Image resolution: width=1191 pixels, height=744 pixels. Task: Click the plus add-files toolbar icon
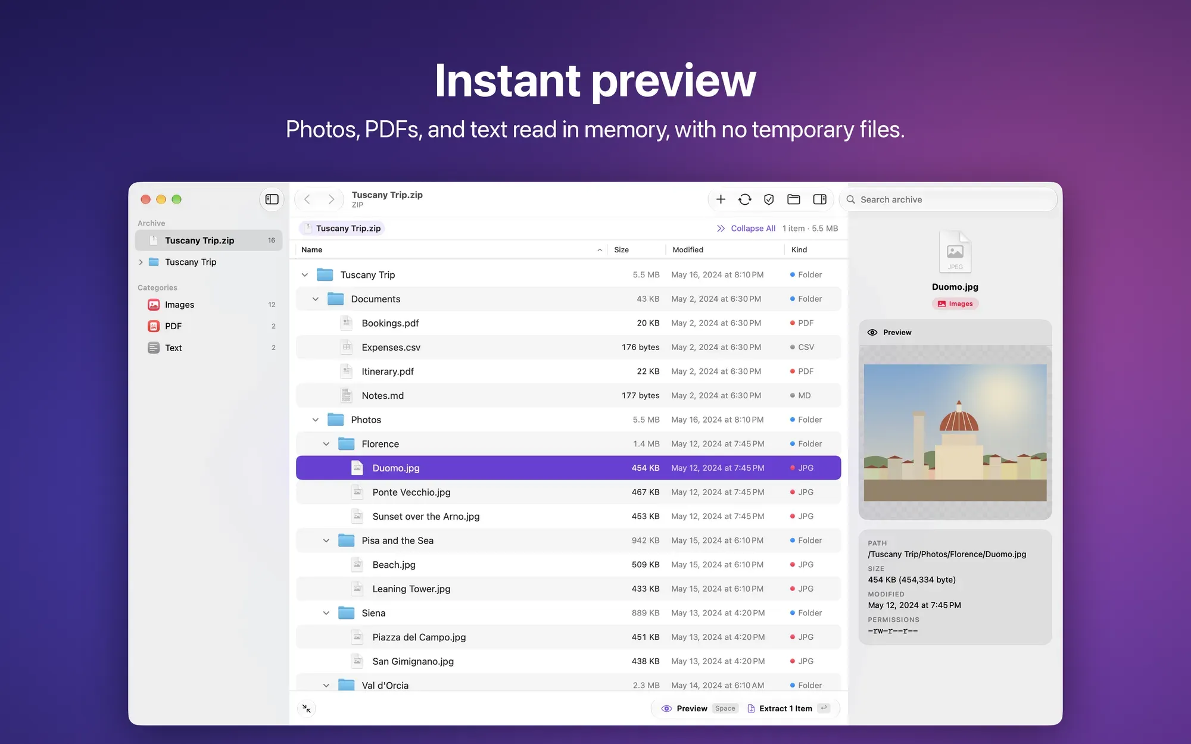pyautogui.click(x=721, y=199)
